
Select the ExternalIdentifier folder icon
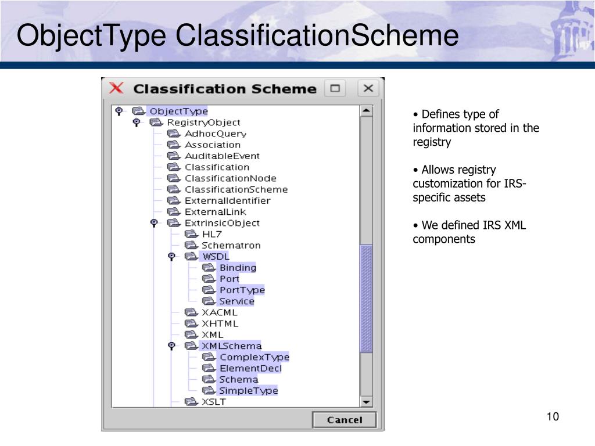click(173, 200)
